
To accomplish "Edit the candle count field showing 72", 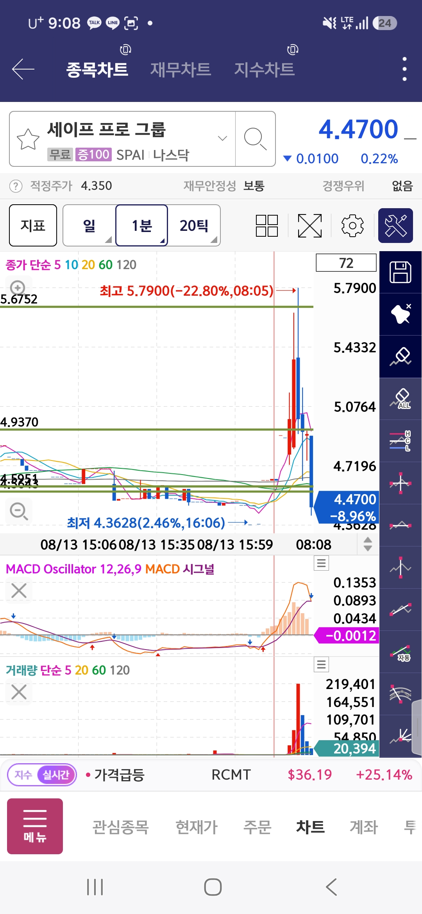I will point(346,262).
